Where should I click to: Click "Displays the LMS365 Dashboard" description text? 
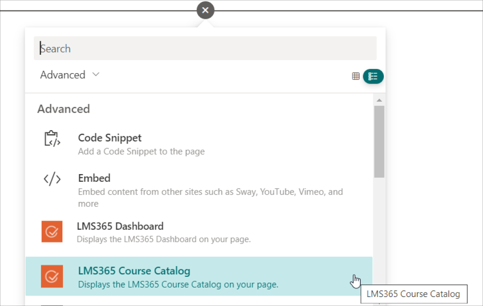click(163, 239)
